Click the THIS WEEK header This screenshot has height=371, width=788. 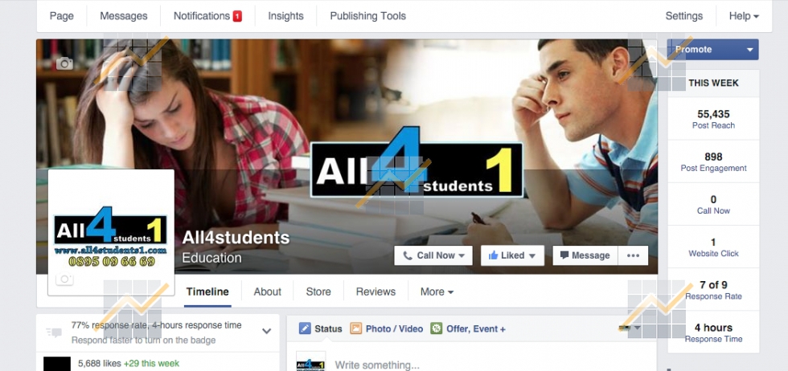713,83
